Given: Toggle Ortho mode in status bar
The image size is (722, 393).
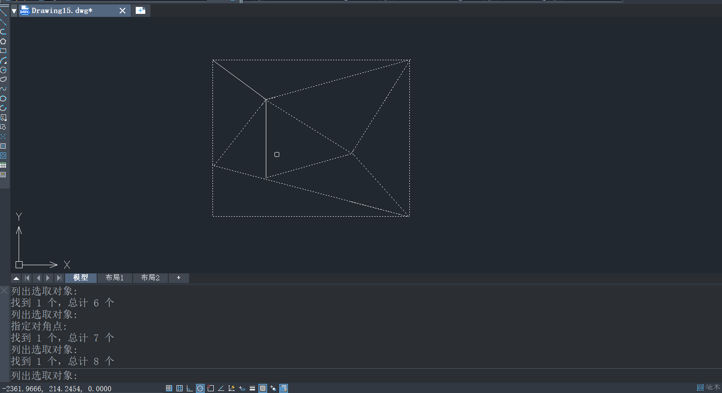Looking at the screenshot, I should click(190, 388).
